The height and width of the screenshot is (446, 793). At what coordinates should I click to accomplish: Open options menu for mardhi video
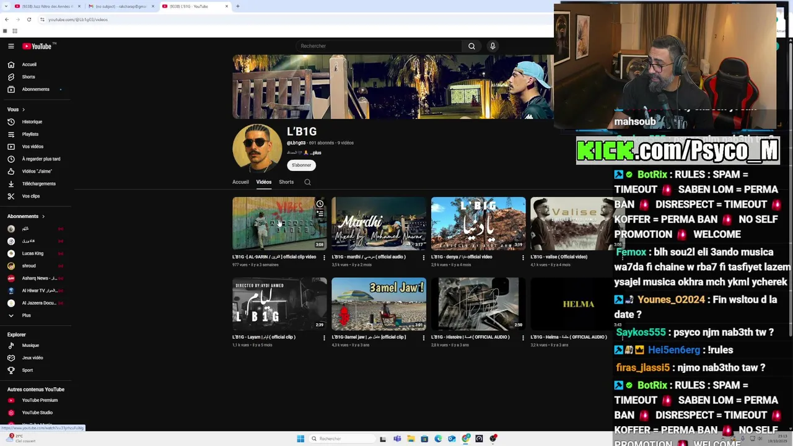click(x=424, y=257)
